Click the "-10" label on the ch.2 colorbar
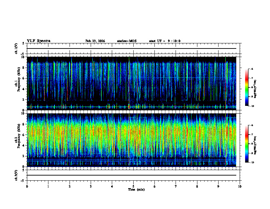The height and width of the screenshot is (209, 270). tap(252, 163)
